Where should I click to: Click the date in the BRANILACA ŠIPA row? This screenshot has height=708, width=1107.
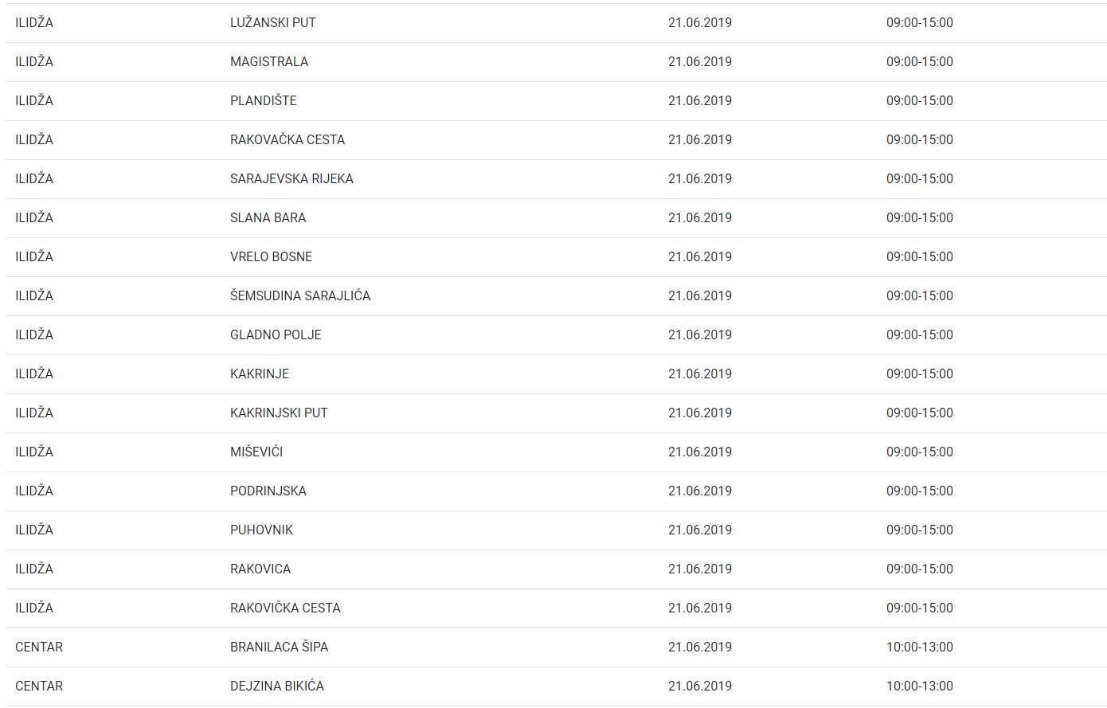click(x=699, y=647)
